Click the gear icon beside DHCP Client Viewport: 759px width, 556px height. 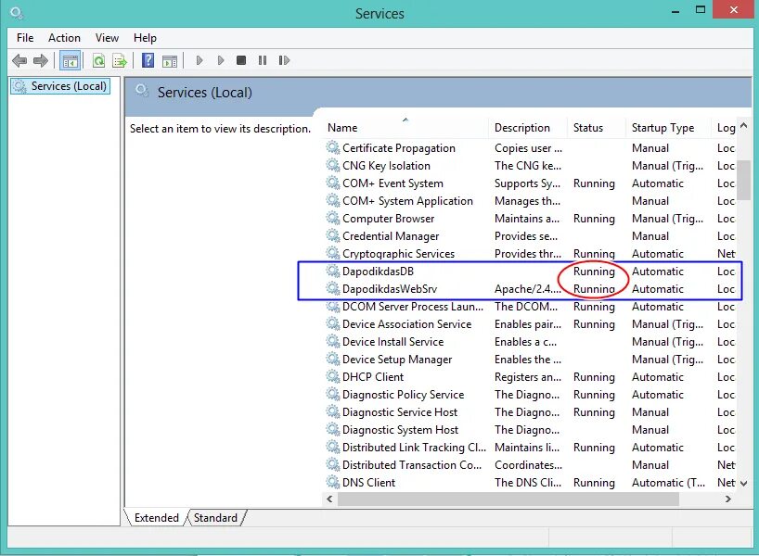click(332, 376)
